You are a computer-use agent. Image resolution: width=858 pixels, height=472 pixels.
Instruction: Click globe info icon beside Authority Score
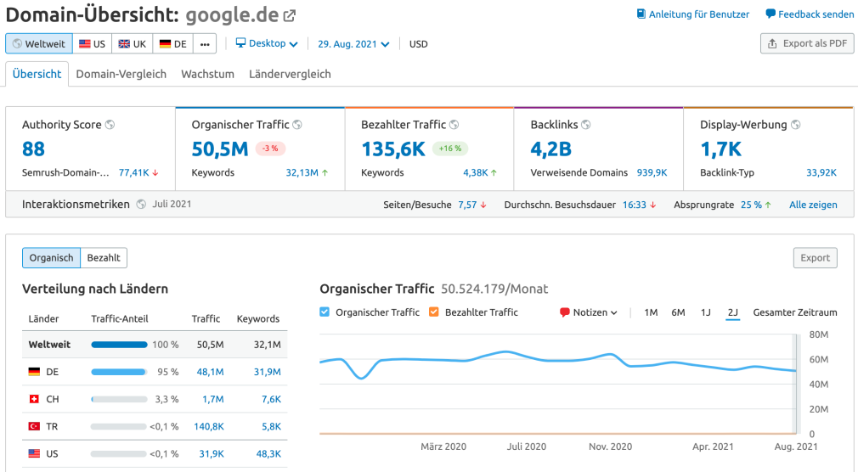tap(110, 125)
